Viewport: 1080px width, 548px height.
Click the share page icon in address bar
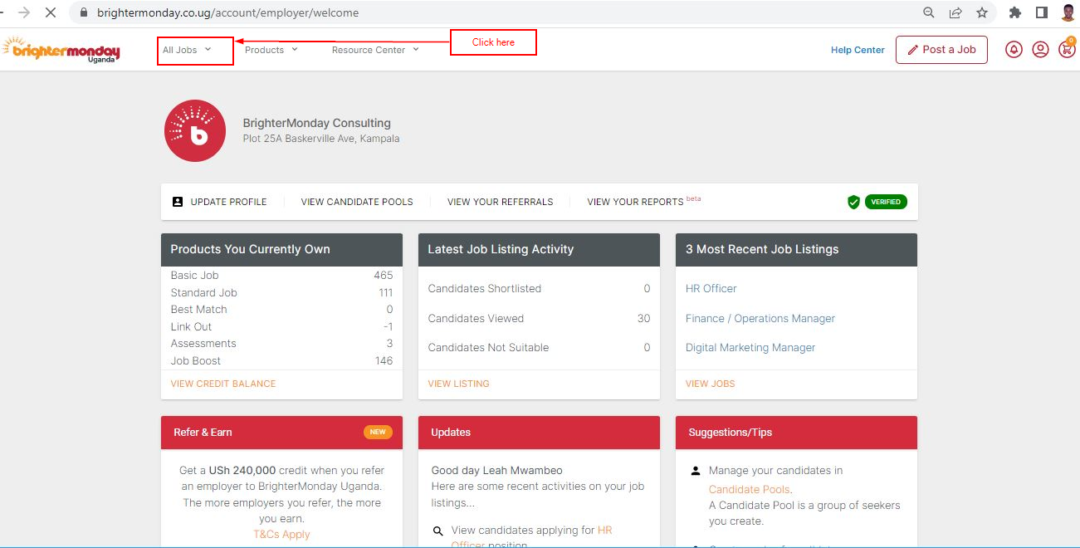tap(955, 12)
